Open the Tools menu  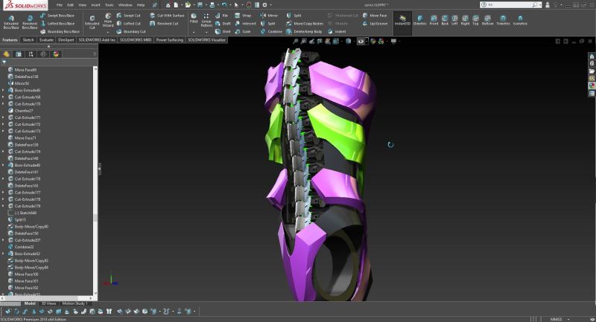click(x=109, y=5)
